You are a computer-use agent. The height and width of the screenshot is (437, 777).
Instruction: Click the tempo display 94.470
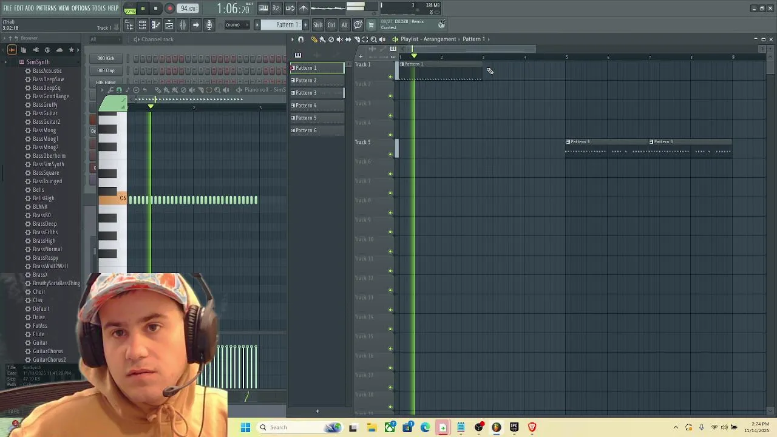[x=188, y=8]
